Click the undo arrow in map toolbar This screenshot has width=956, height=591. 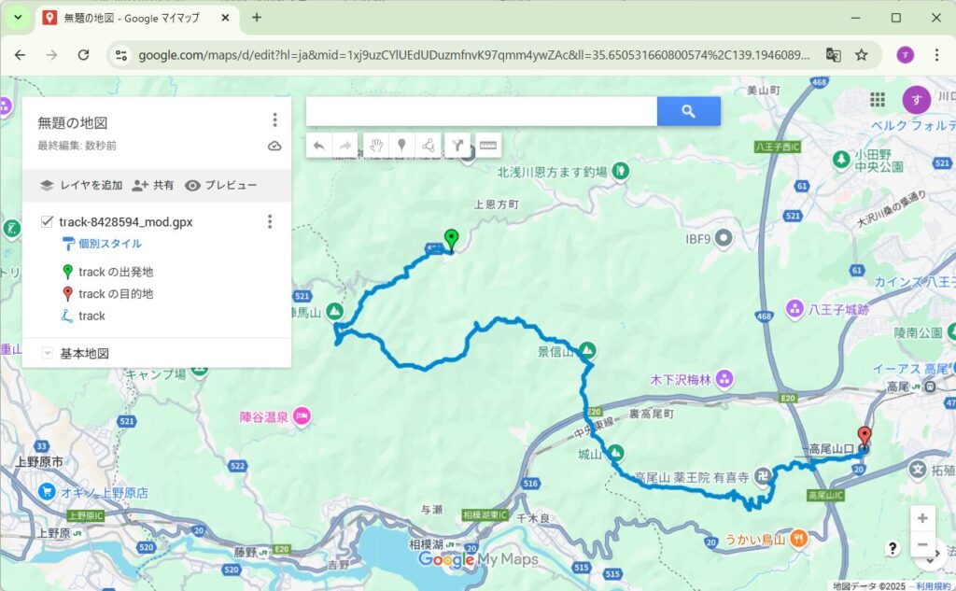point(318,145)
